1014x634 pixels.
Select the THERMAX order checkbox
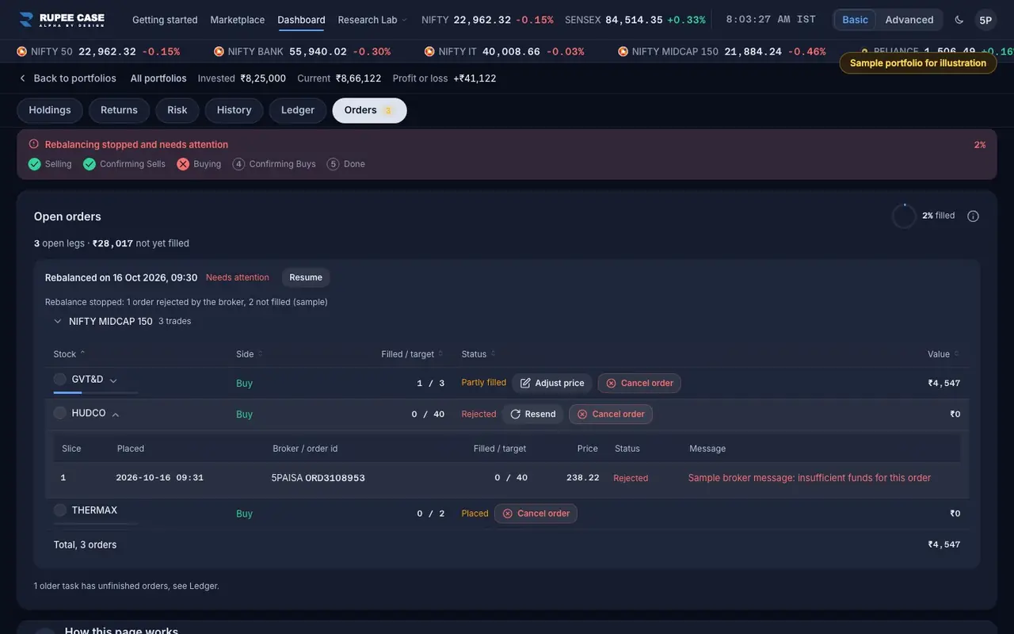pos(60,510)
